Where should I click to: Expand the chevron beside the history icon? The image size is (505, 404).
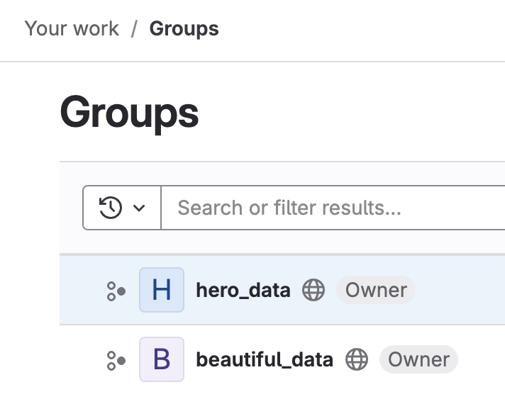(x=139, y=208)
